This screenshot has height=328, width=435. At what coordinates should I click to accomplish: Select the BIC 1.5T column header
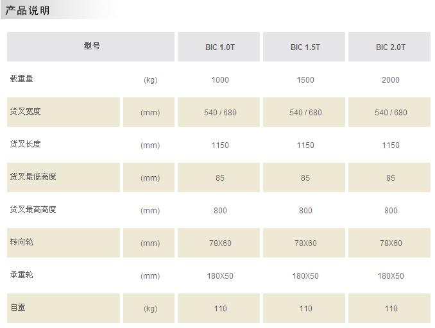click(x=305, y=47)
